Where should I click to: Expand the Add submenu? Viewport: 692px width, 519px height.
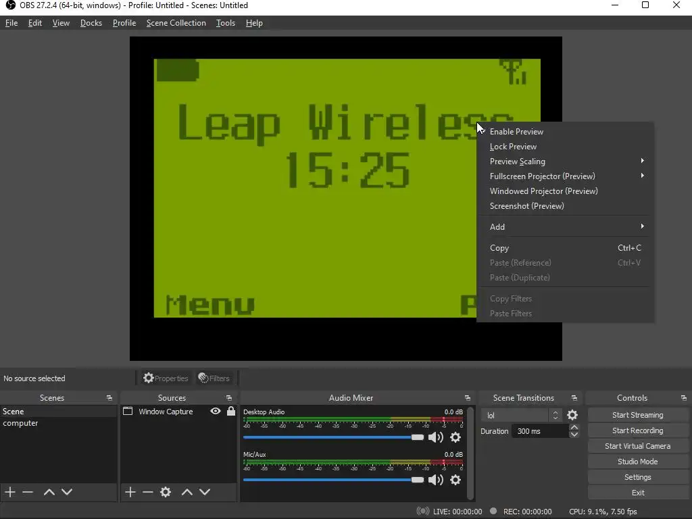tap(566, 227)
